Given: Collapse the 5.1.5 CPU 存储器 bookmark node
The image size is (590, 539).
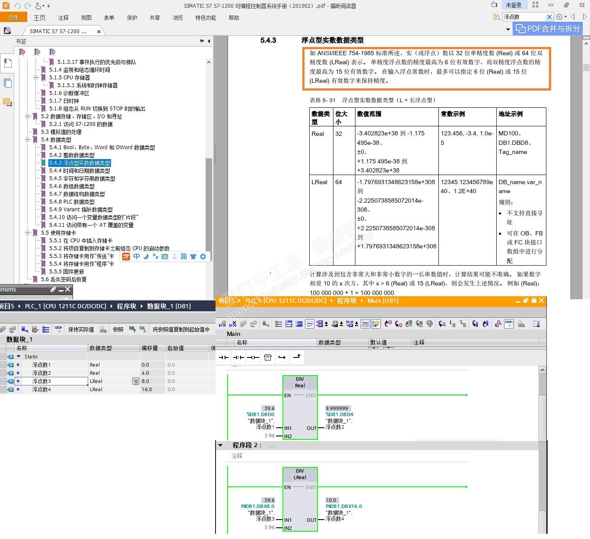Looking at the screenshot, I should [36, 78].
